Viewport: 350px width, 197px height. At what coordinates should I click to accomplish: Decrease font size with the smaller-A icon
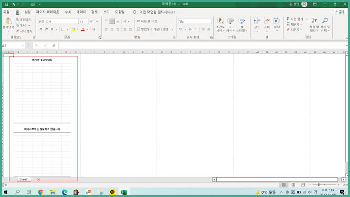click(x=97, y=21)
